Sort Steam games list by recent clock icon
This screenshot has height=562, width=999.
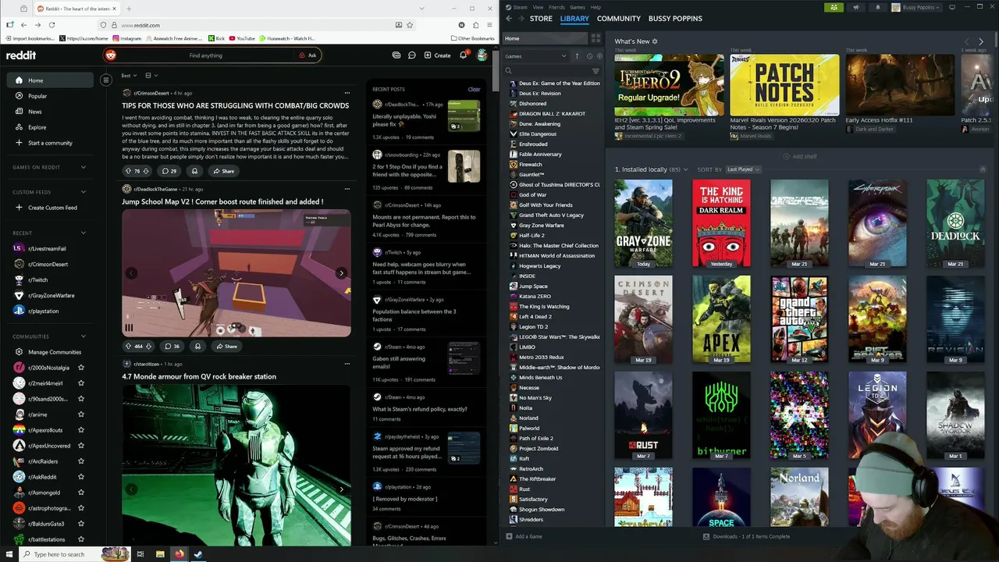coord(589,56)
